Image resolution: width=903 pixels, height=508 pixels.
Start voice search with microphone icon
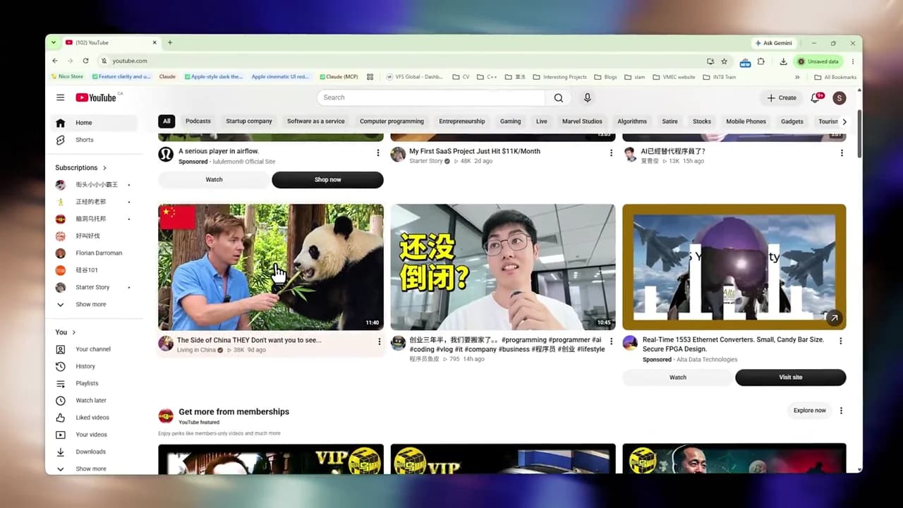pyautogui.click(x=587, y=97)
